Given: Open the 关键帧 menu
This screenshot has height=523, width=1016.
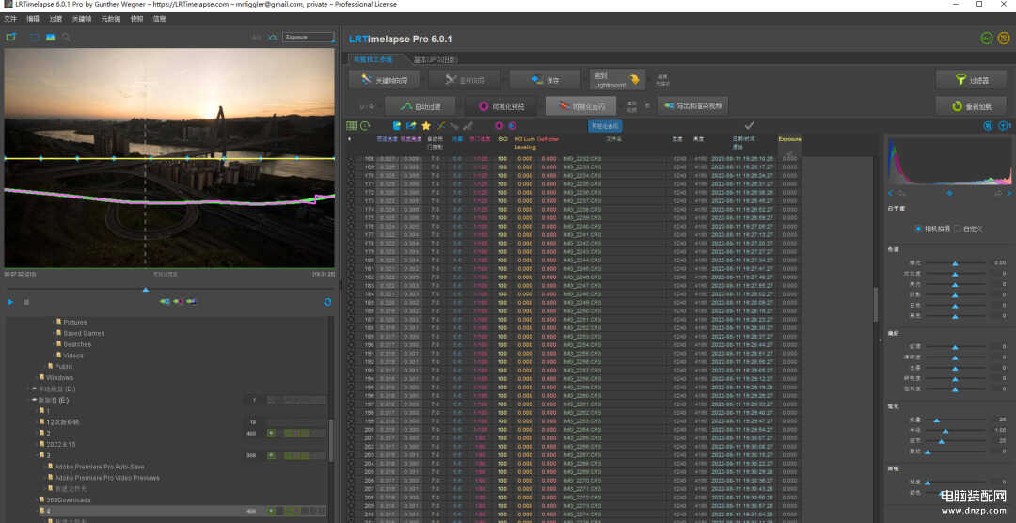Looking at the screenshot, I should click(x=82, y=19).
